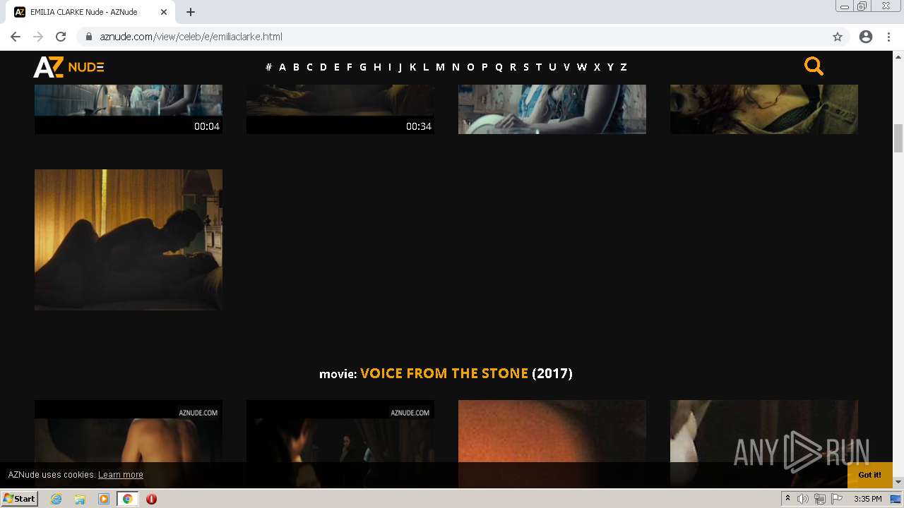Click the volume speaker tray icon
The width and height of the screenshot is (904, 508).
(x=803, y=499)
